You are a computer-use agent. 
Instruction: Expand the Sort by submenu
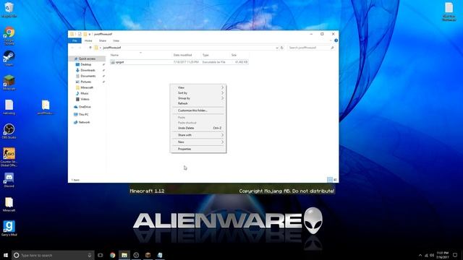198,93
